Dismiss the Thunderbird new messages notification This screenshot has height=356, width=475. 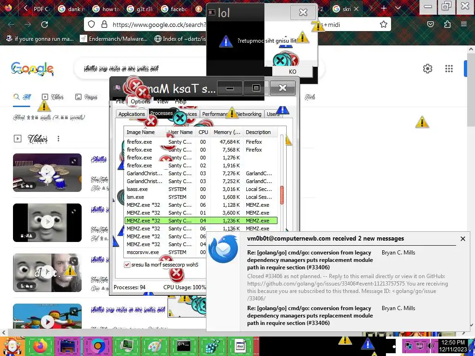click(462, 239)
